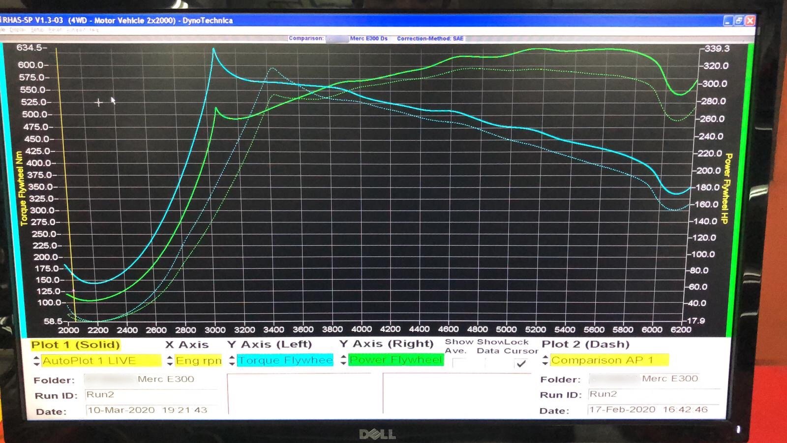The height and width of the screenshot is (443, 787).
Task: Open the Power Flywheel axis selector
Action: [x=396, y=360]
